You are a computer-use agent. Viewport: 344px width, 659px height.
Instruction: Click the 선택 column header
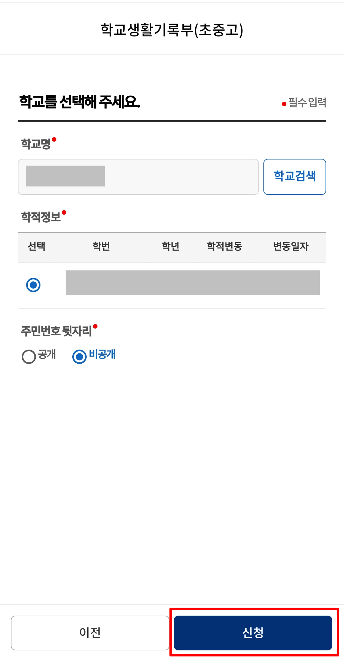36,247
